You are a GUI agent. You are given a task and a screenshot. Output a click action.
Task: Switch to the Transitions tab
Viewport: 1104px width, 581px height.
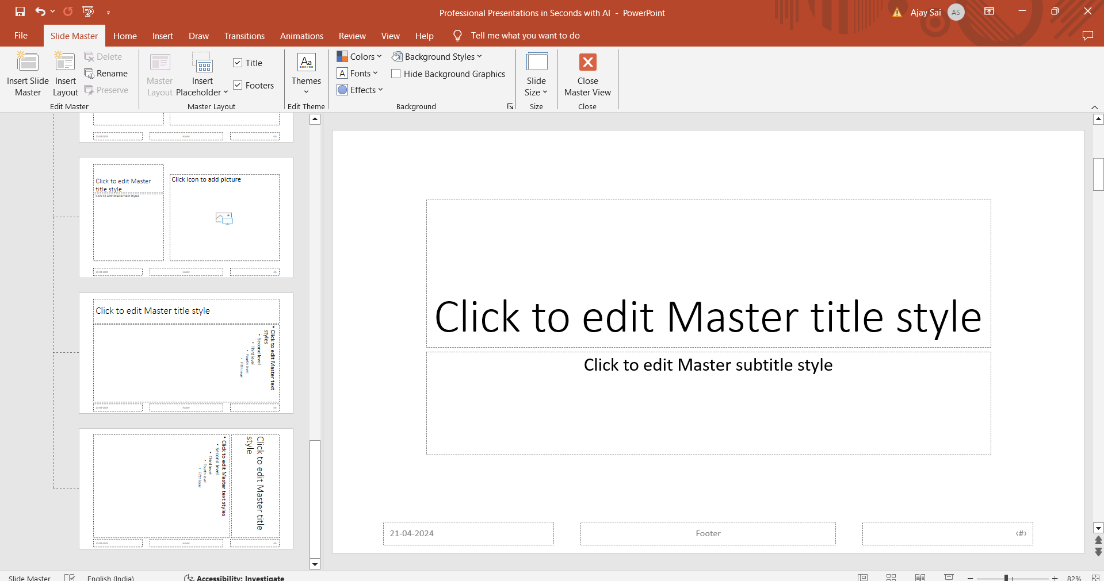(244, 36)
